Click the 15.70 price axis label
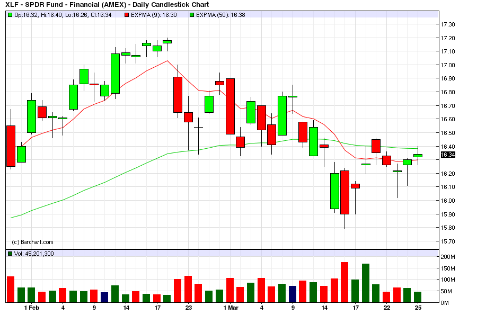 (448, 241)
